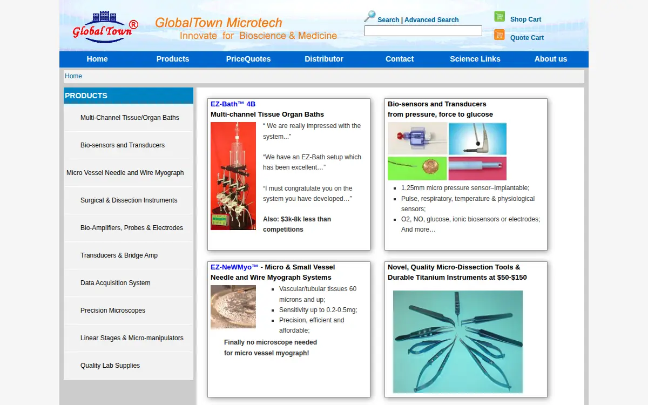Click the orange quote cart icon

click(x=500, y=35)
